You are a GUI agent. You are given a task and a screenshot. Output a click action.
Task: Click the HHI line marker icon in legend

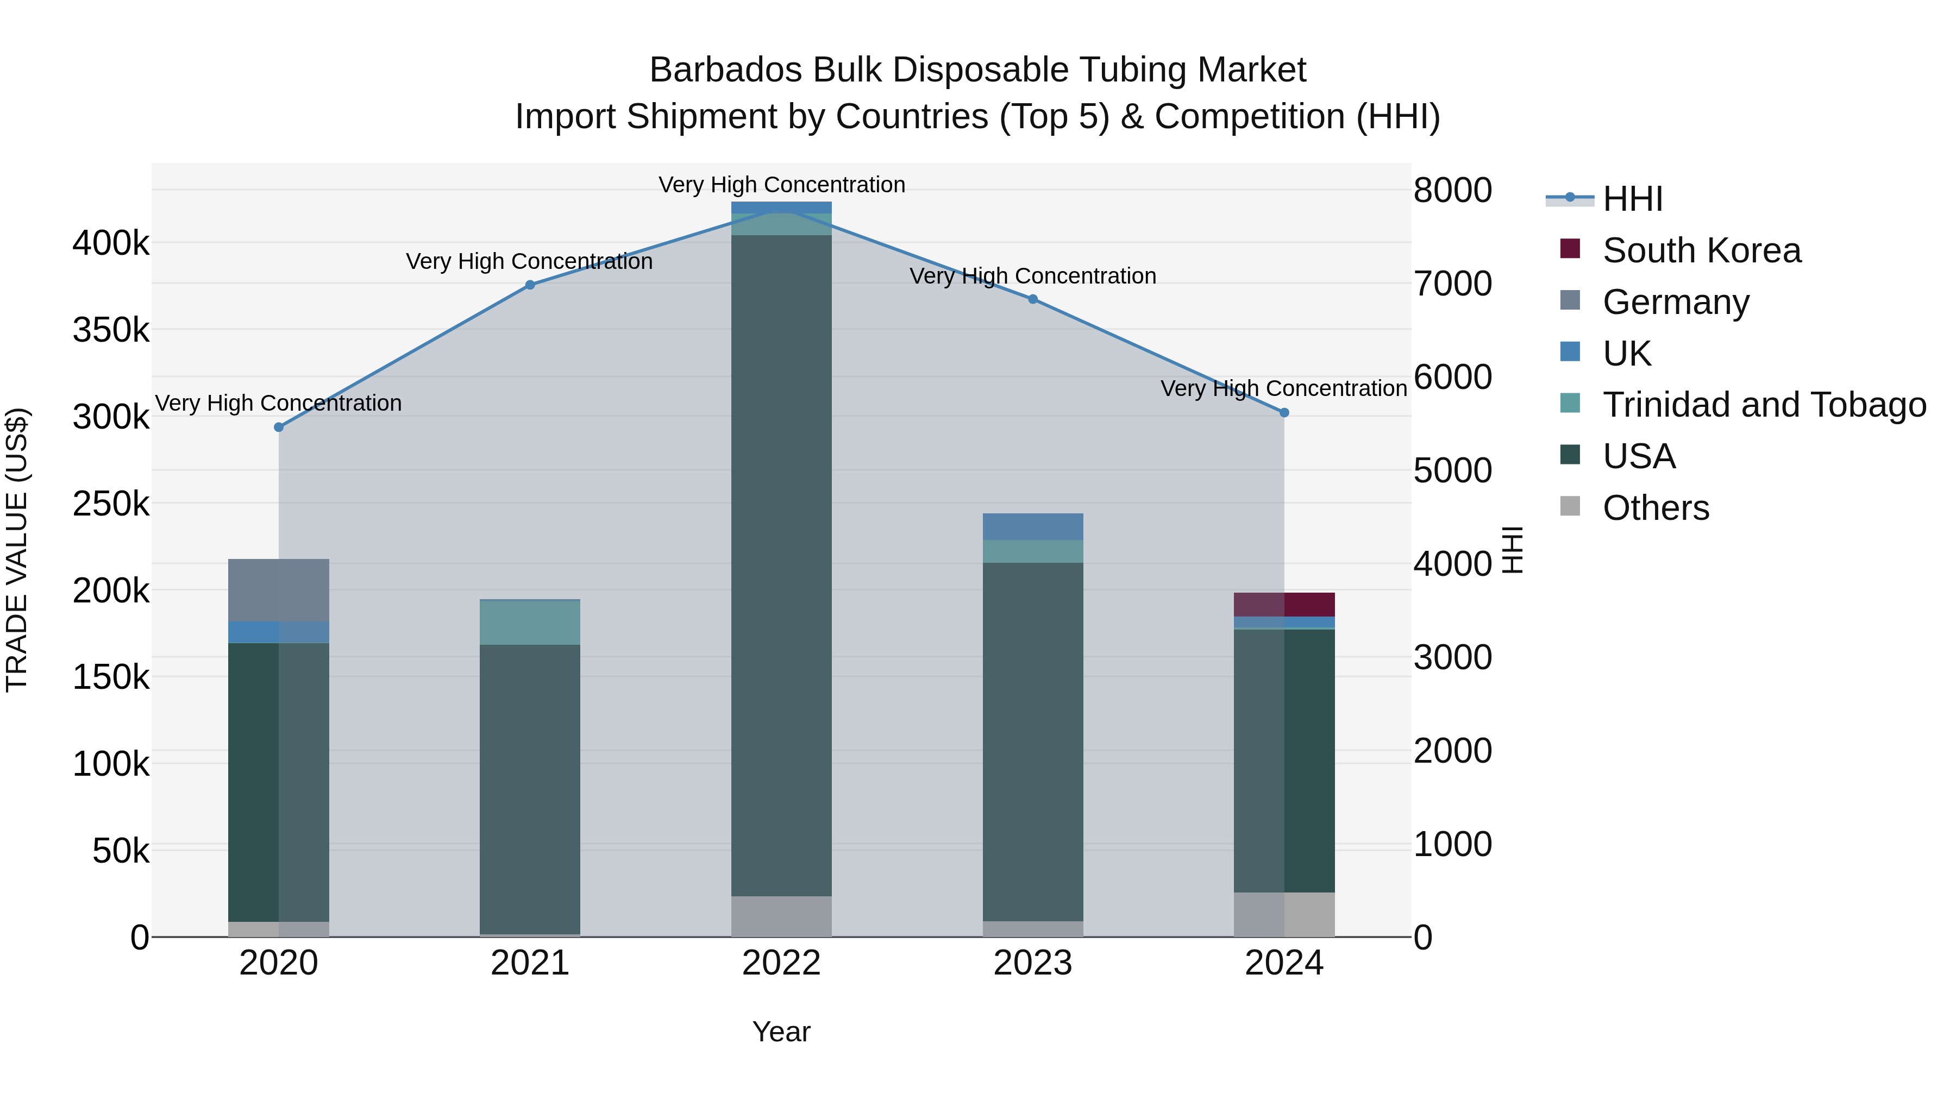coord(1570,198)
